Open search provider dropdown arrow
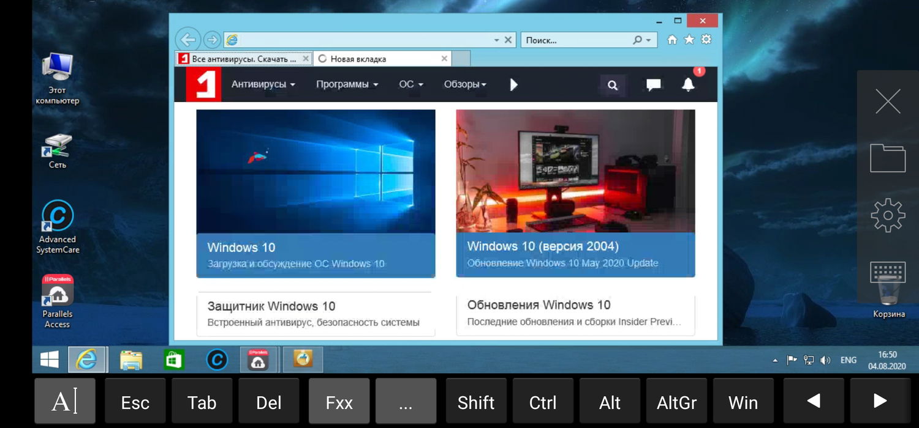The height and width of the screenshot is (428, 919). pyautogui.click(x=648, y=40)
